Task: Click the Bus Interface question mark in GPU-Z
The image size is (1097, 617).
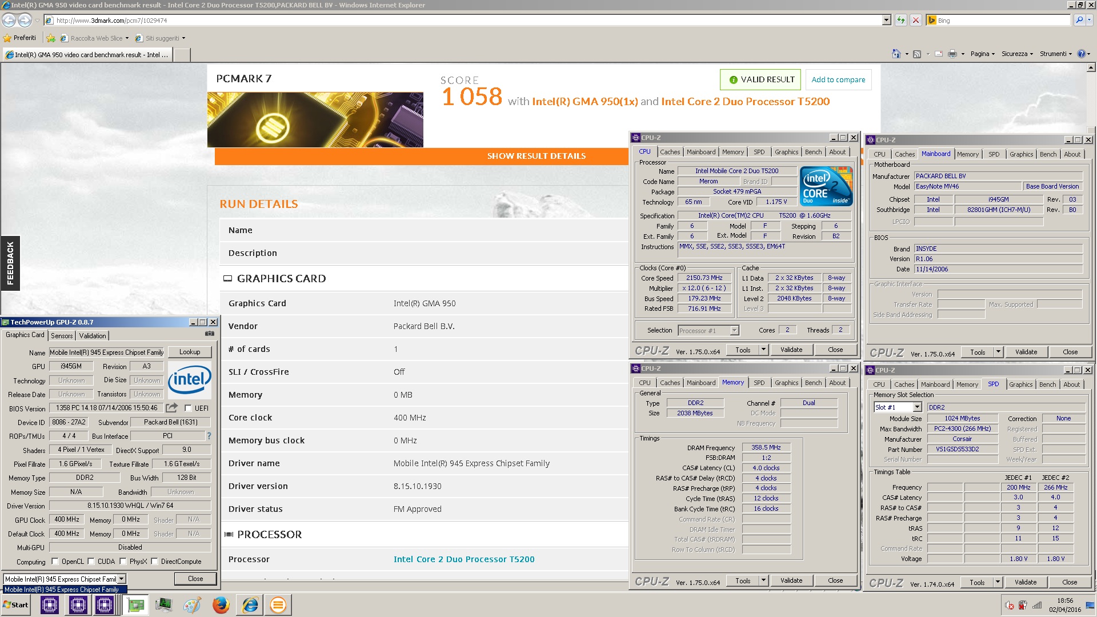Action: 209,436
